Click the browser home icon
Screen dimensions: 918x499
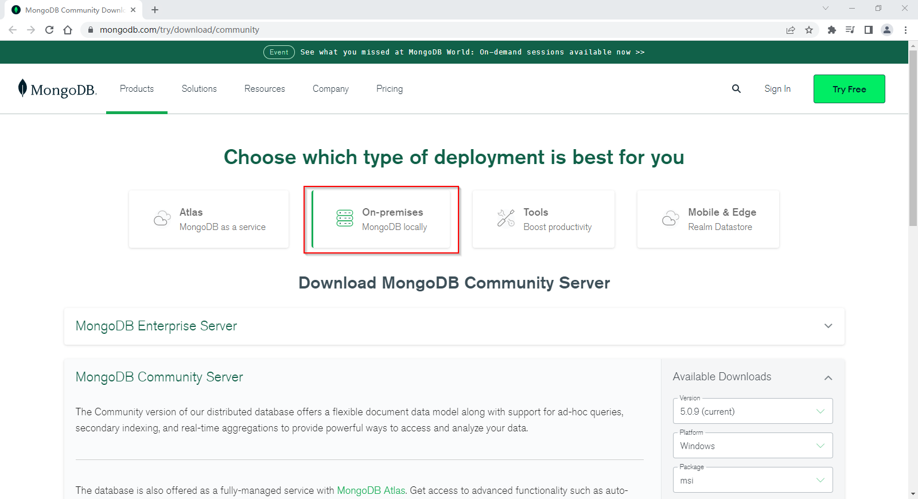[x=68, y=30]
